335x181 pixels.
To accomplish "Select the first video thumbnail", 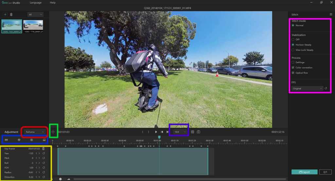I will click(12, 26).
